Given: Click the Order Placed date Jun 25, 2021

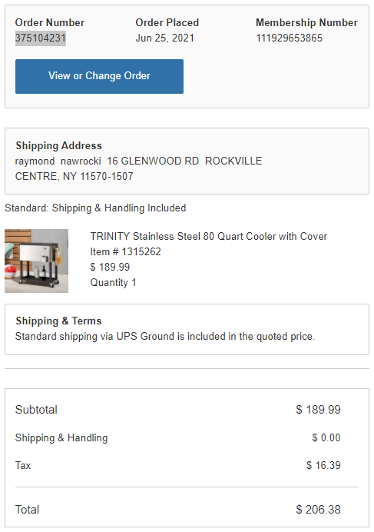Looking at the screenshot, I should [165, 38].
